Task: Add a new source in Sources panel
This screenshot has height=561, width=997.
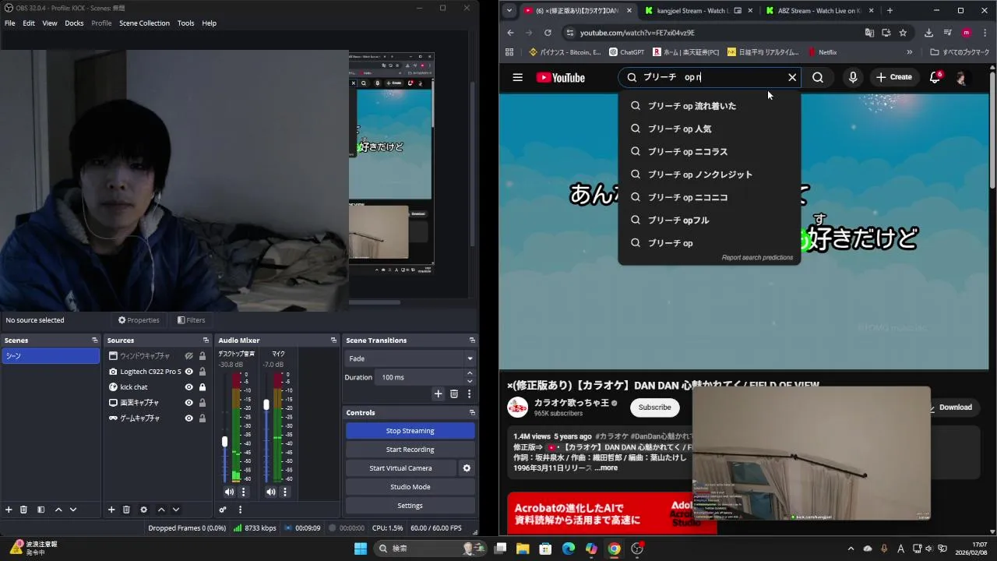Action: 111,510
